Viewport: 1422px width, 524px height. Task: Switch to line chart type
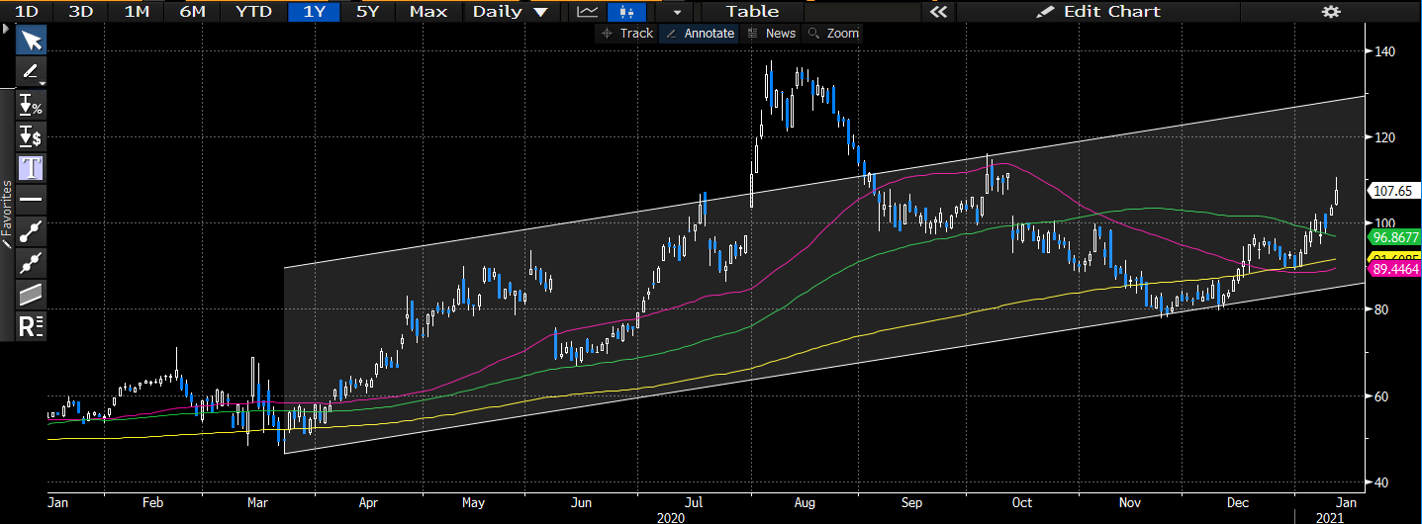[588, 12]
